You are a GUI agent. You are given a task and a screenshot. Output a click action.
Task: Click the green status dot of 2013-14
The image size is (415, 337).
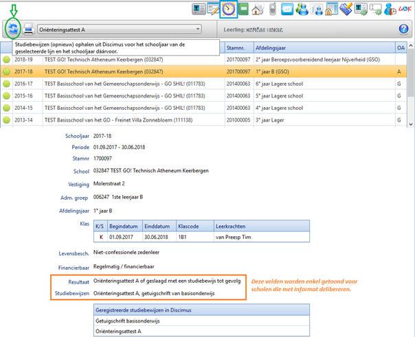(x=7, y=120)
